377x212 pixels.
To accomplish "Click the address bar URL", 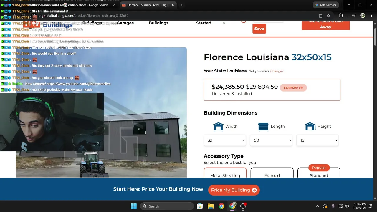I will point(83,16).
